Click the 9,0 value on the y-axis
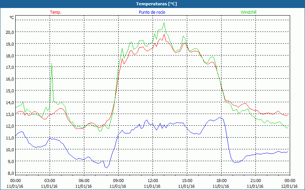The height and width of the screenshot is (190, 305). pos(11,161)
